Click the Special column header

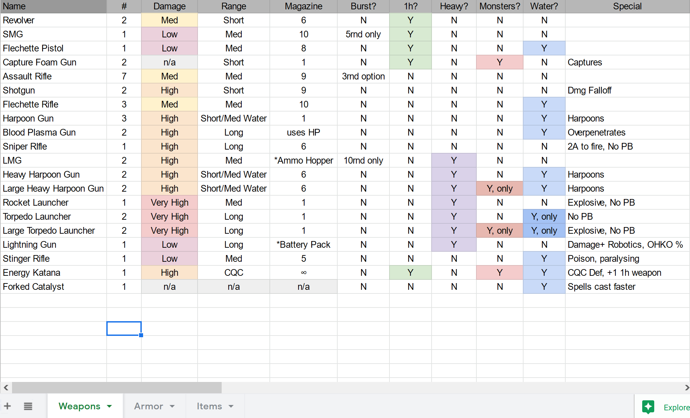(627, 6)
